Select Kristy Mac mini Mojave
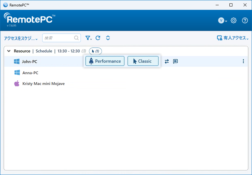Screen dimensions: 252x175 pos(43,84)
